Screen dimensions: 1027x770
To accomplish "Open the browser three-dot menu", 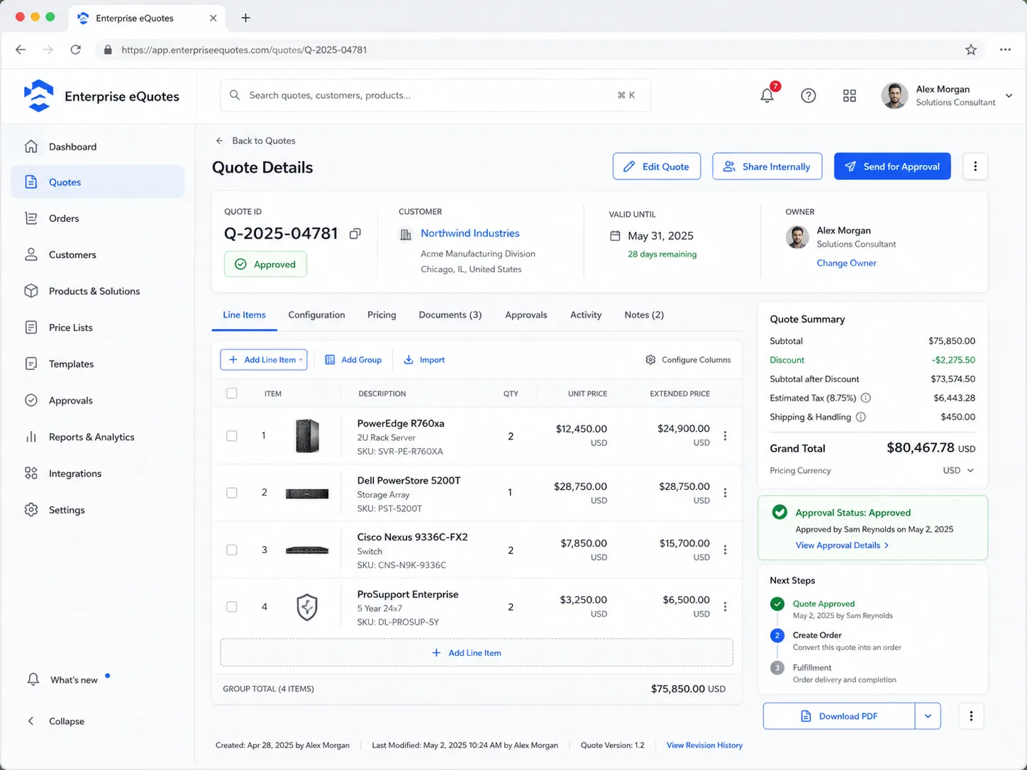I will click(1005, 50).
